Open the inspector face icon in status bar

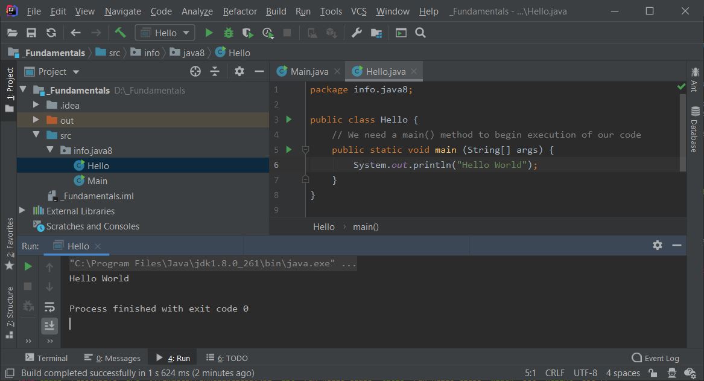tap(671, 373)
